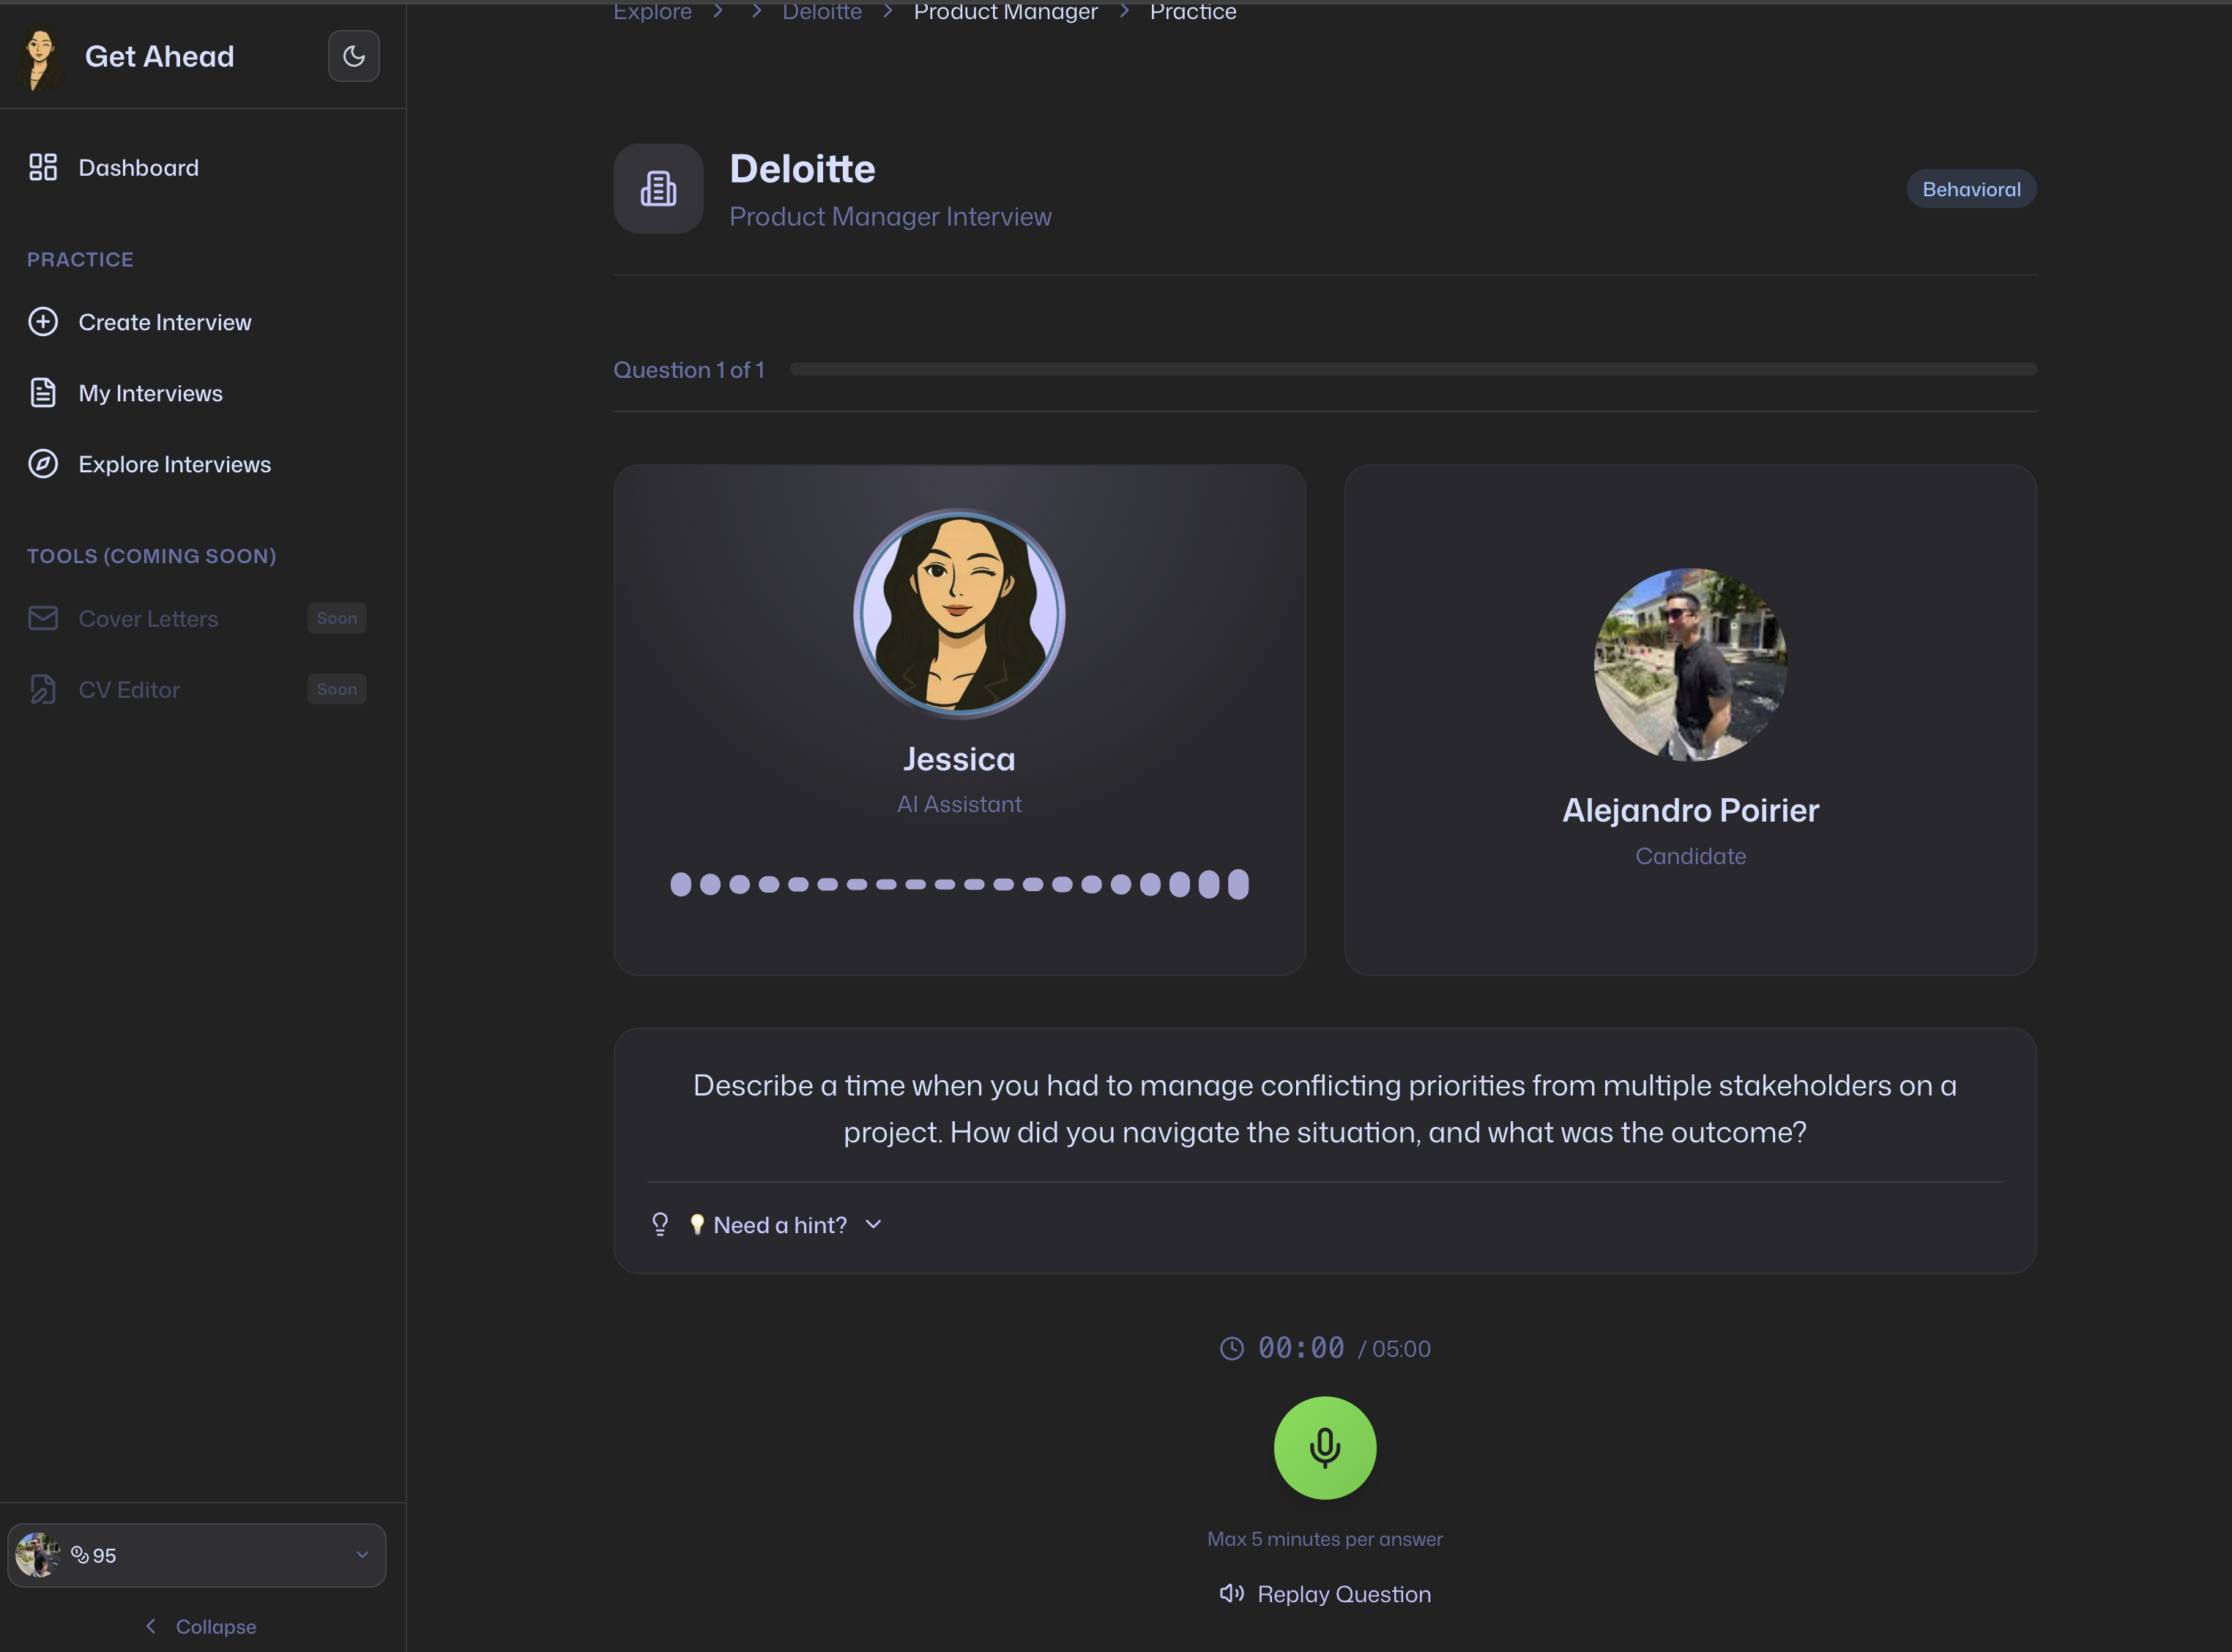Screen dimensions: 2232x1652
Task: Start recording with the green microphone button
Action: click(x=1324, y=1447)
